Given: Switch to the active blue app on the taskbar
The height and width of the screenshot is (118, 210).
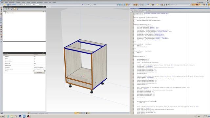Looking at the screenshot, I should [x=24, y=116].
